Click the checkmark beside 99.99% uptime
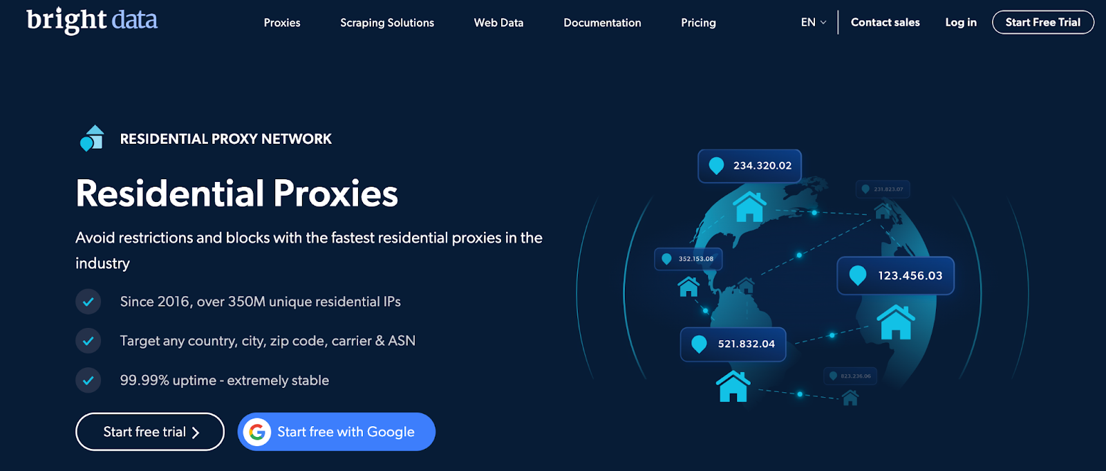Viewport: 1106px width, 471px height. point(88,380)
